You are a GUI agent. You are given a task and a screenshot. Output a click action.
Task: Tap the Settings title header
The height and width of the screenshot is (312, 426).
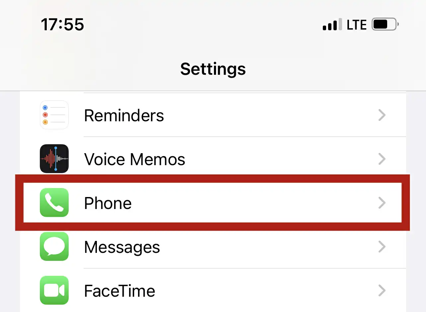(213, 69)
